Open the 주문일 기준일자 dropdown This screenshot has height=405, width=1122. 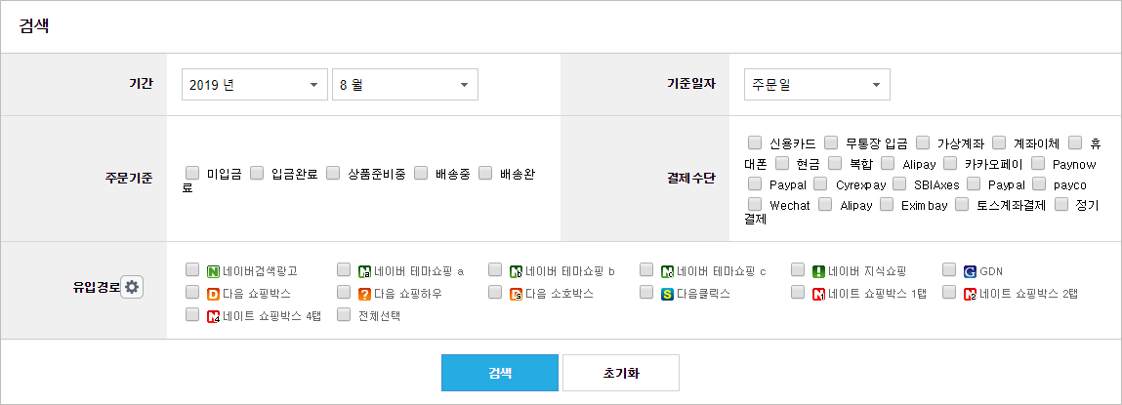817,85
